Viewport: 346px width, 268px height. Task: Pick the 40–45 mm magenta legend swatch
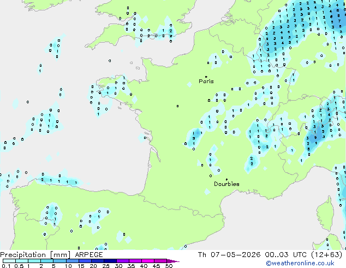148,261
